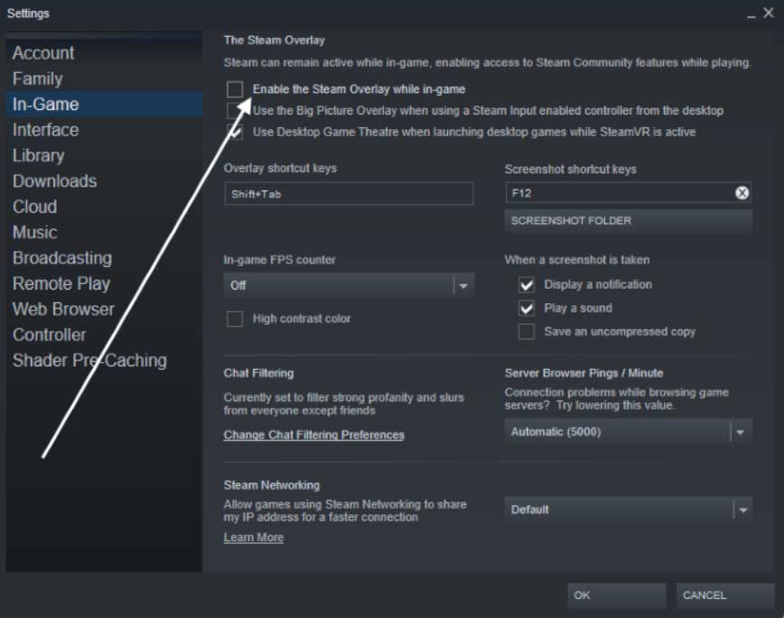Click the SCREENSHOT FOLDER button
Image resolution: width=784 pixels, height=618 pixels.
(628, 221)
